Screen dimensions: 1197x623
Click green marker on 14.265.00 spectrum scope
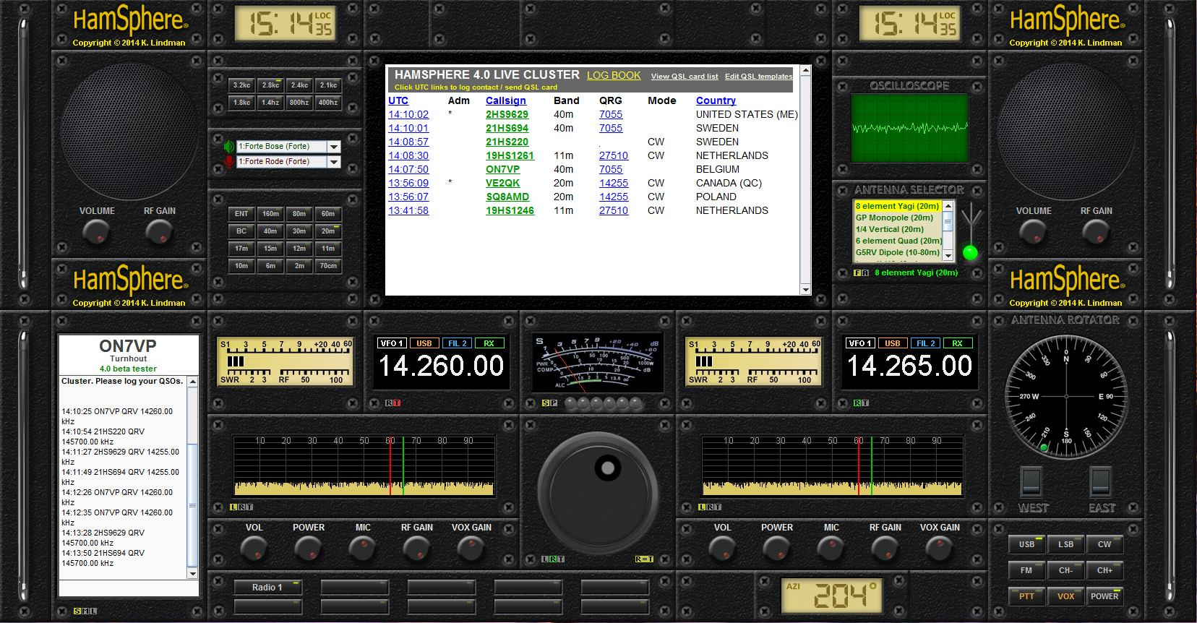coord(872,465)
